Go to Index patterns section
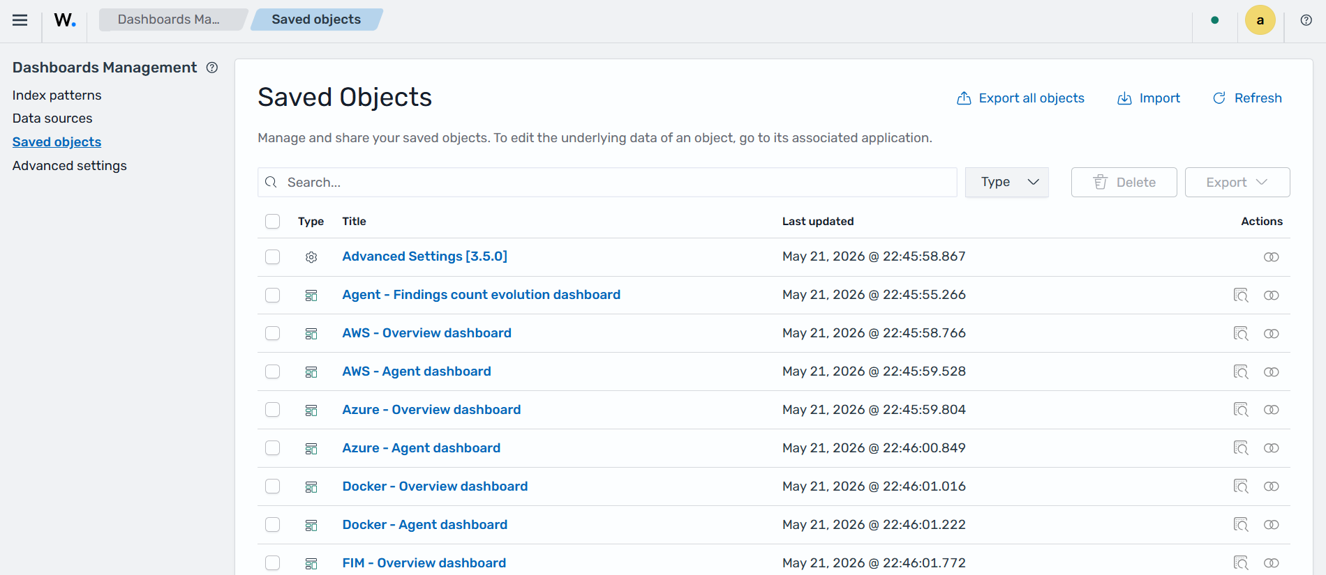Screen dimensions: 1326x575 coord(57,95)
